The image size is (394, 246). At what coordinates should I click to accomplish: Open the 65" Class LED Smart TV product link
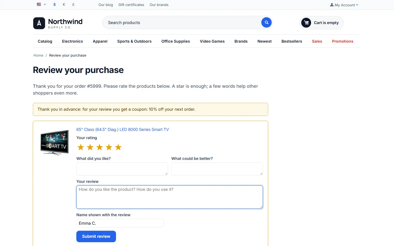[123, 130]
